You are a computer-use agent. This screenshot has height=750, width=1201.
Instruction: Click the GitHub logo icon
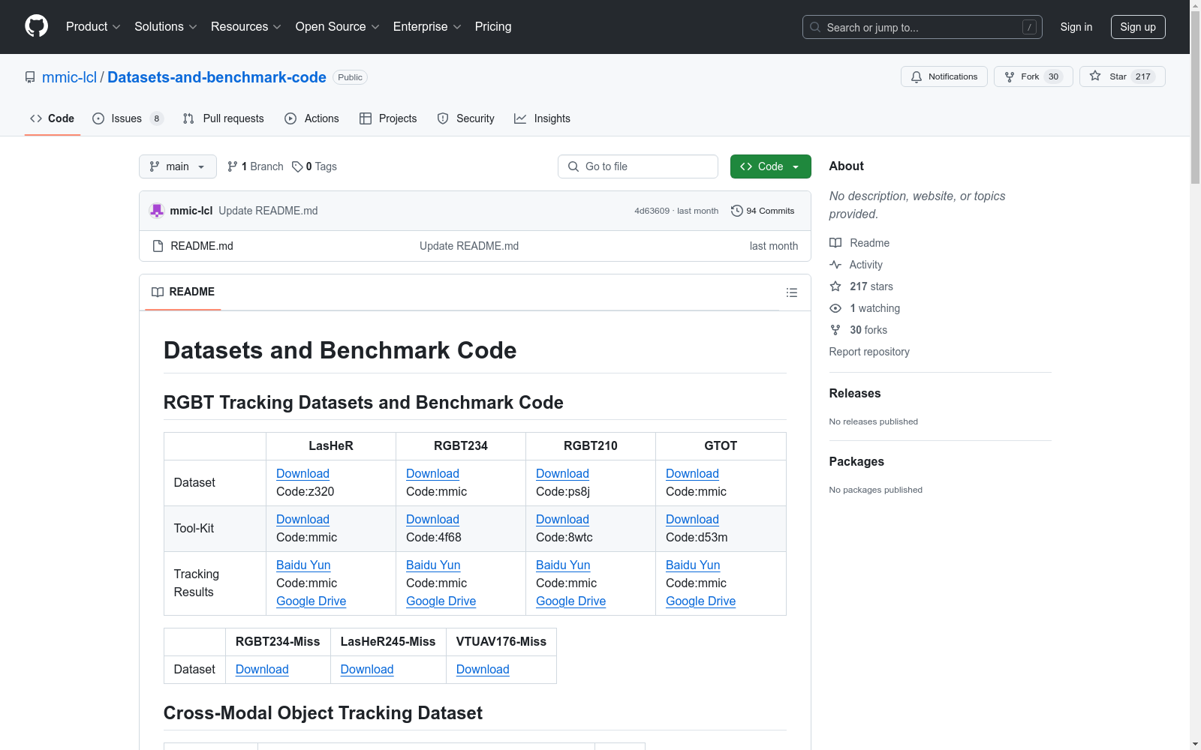36,26
